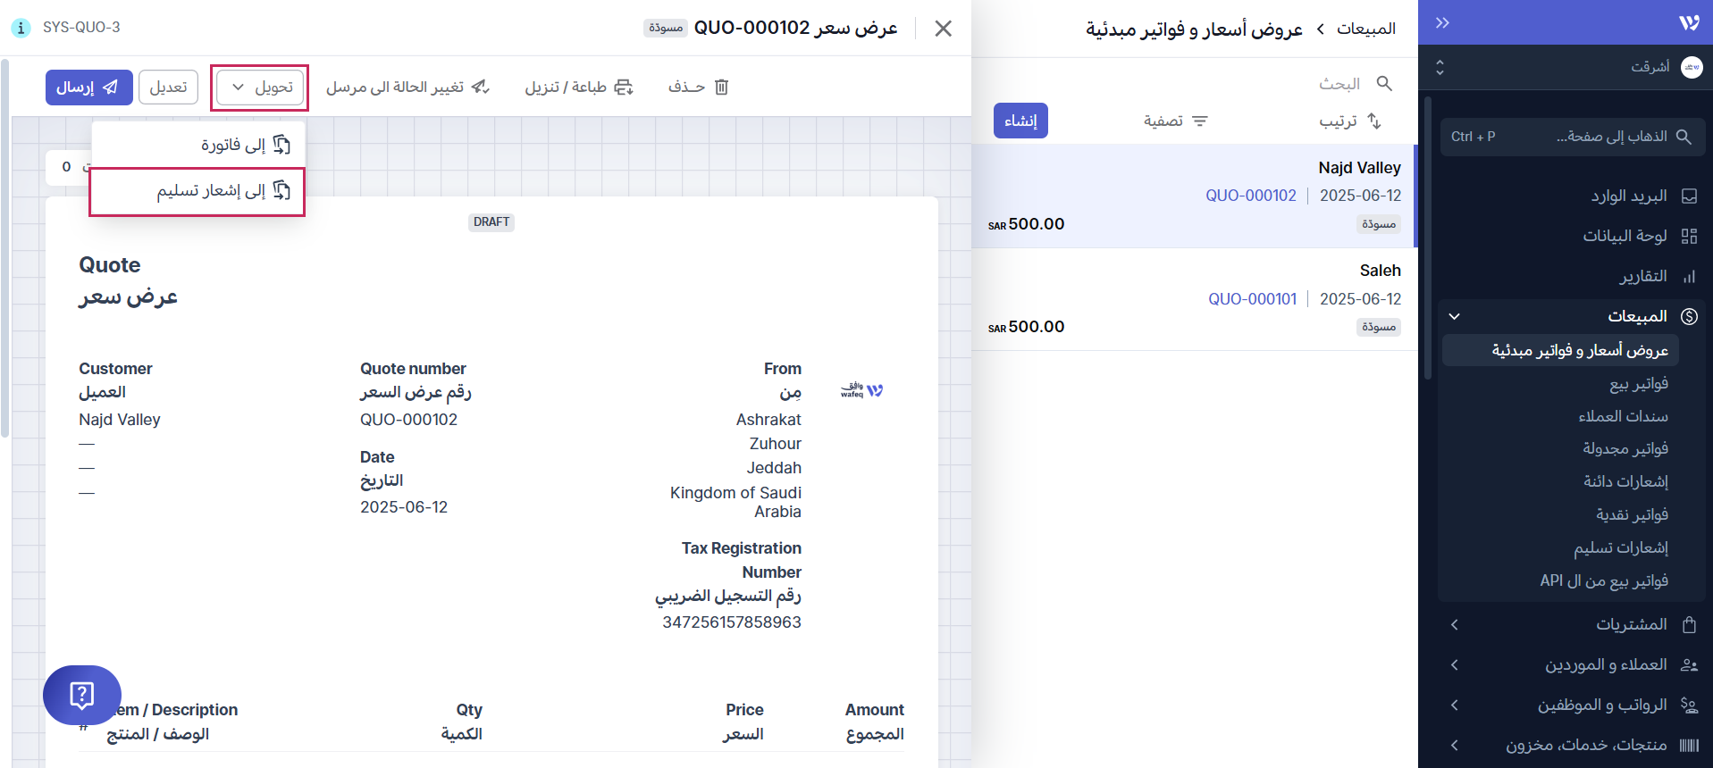Click the search magnifier icon in list
Image resolution: width=1713 pixels, height=768 pixels.
click(x=1384, y=83)
